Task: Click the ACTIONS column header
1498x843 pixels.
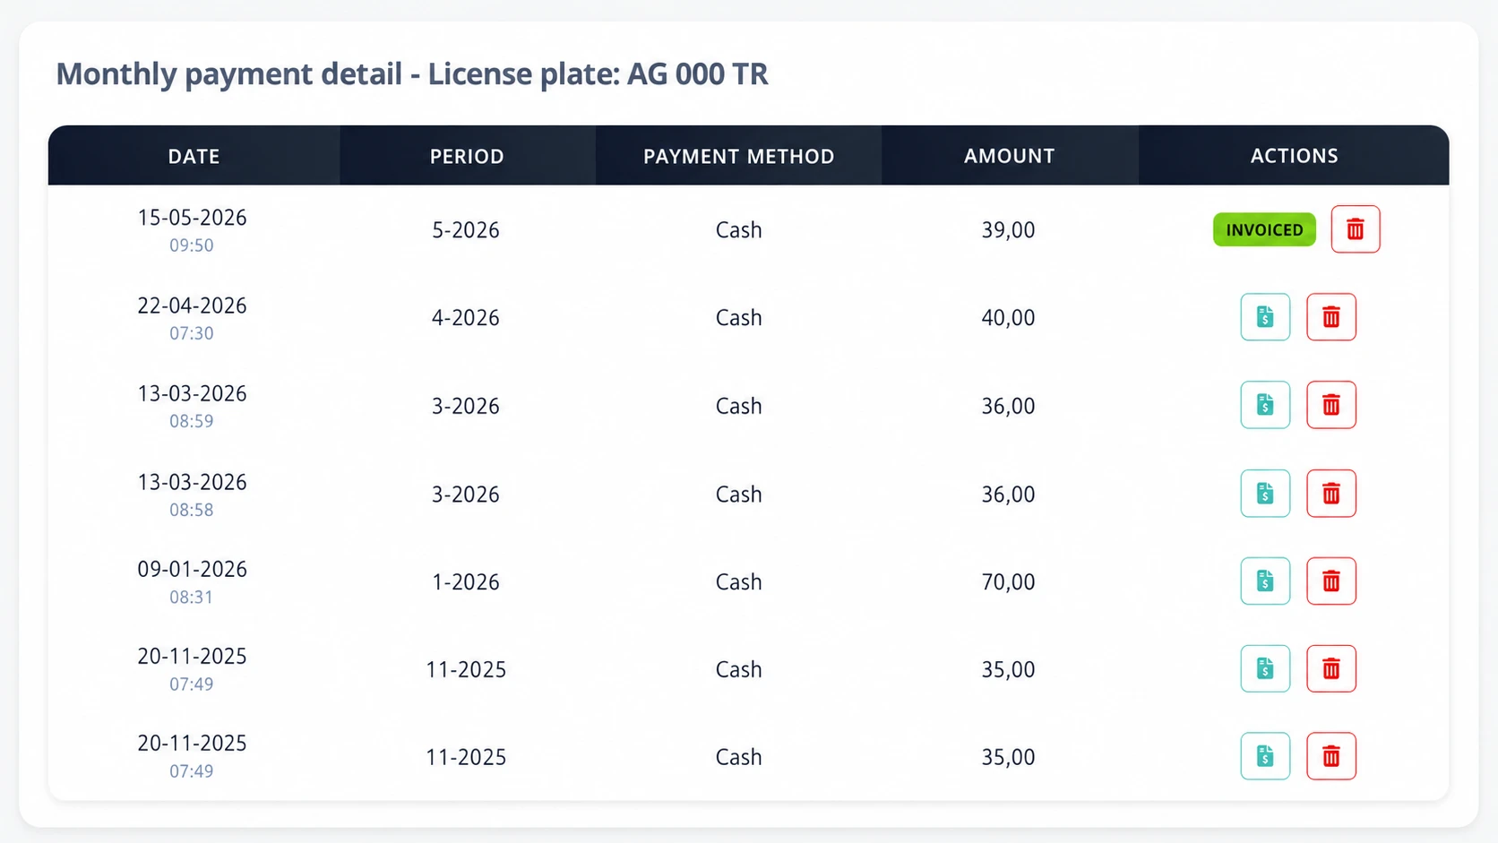Action: tap(1294, 156)
